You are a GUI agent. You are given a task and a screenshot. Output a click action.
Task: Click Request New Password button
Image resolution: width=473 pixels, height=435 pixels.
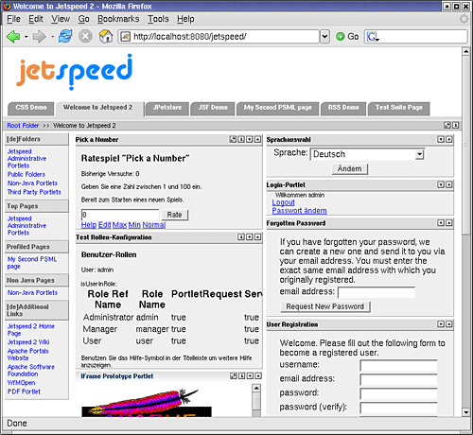(325, 306)
